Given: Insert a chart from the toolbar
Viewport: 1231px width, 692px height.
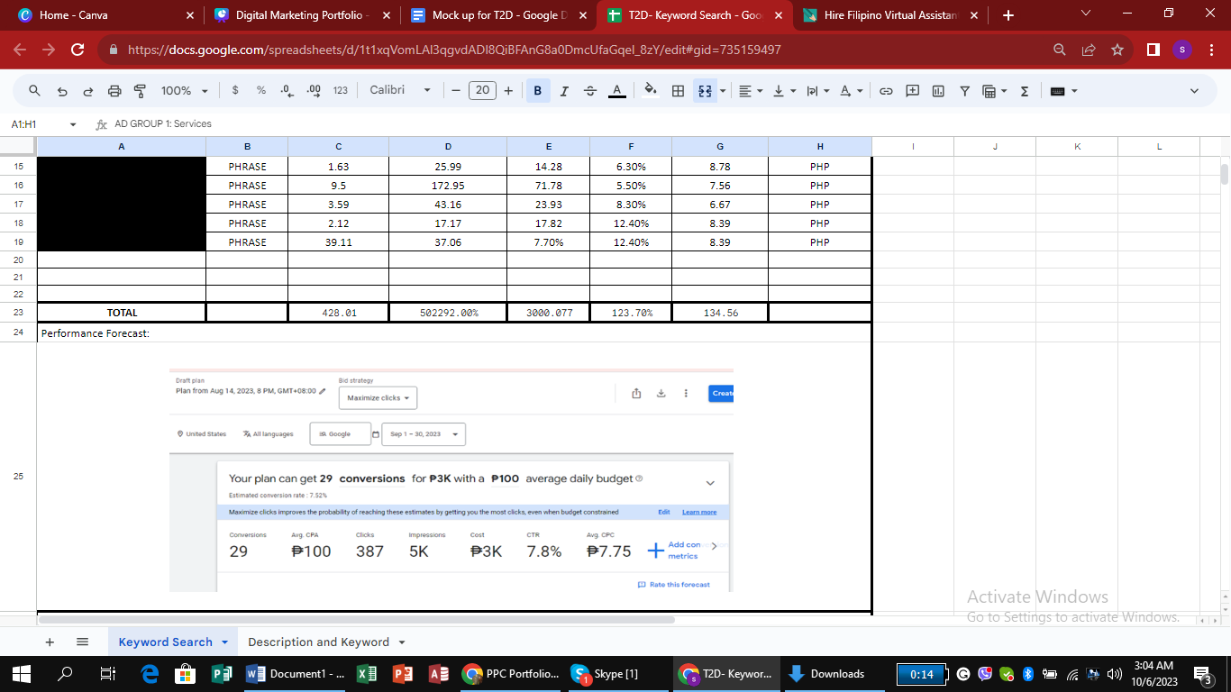Looking at the screenshot, I should coord(938,91).
